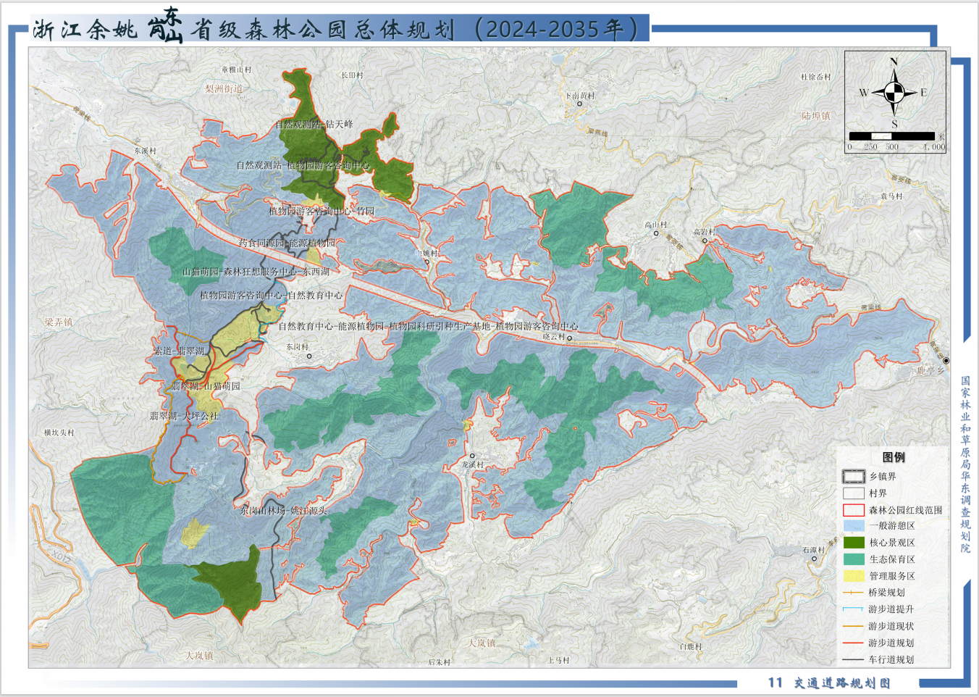Click the cyan 游步道提升 legend line symbol
This screenshot has width=979, height=697.
click(854, 609)
